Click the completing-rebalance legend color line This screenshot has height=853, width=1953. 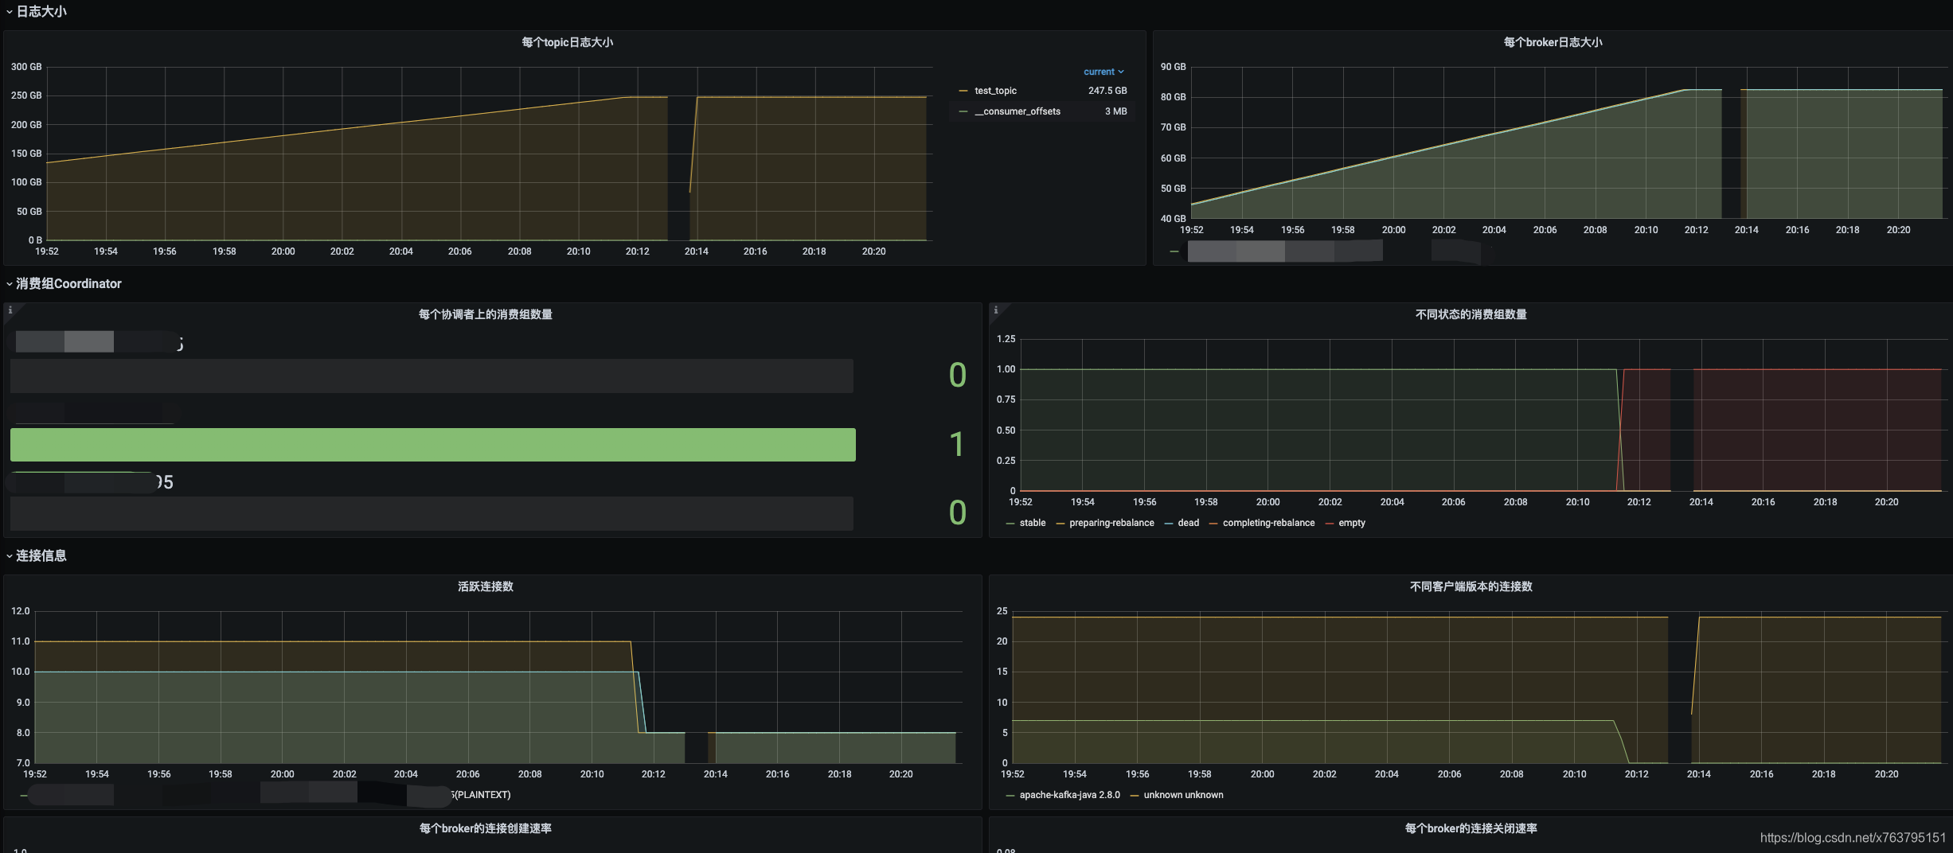coord(1213,524)
